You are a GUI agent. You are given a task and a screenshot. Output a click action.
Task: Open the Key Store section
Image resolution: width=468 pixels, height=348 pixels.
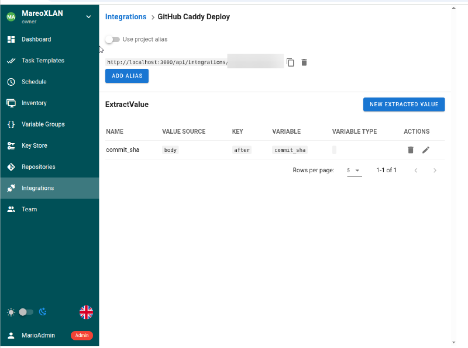click(x=35, y=145)
